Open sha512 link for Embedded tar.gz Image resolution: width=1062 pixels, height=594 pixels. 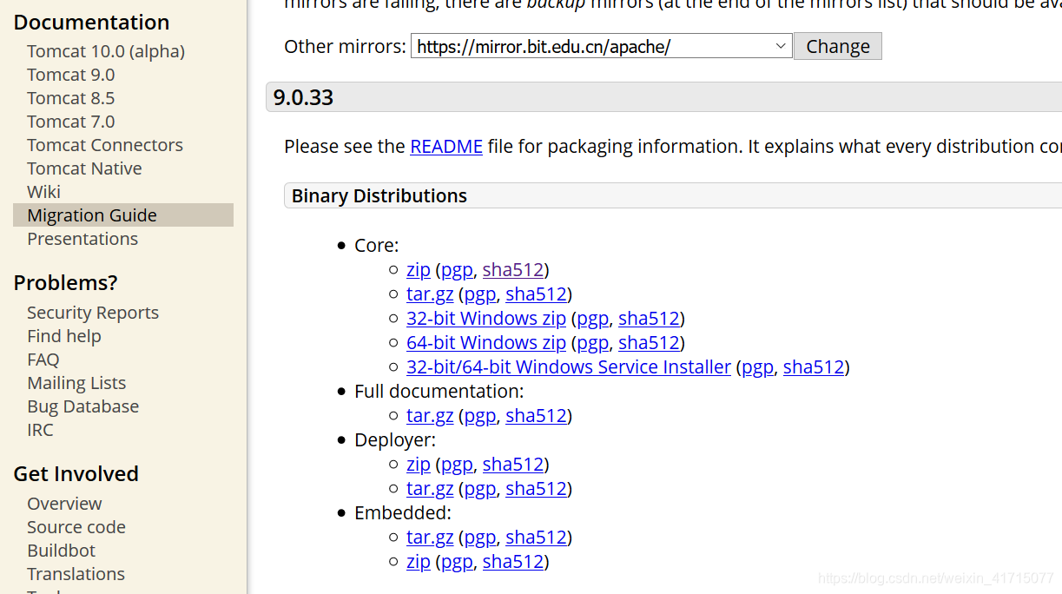pyautogui.click(x=537, y=538)
